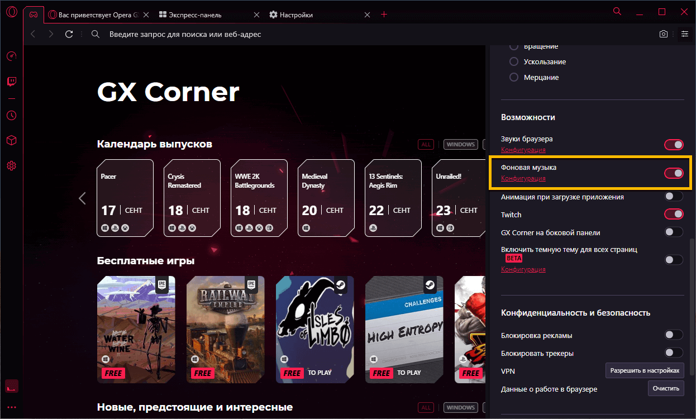The width and height of the screenshot is (696, 419).
Task: Open High Entropy Challenges game
Action: click(404, 330)
